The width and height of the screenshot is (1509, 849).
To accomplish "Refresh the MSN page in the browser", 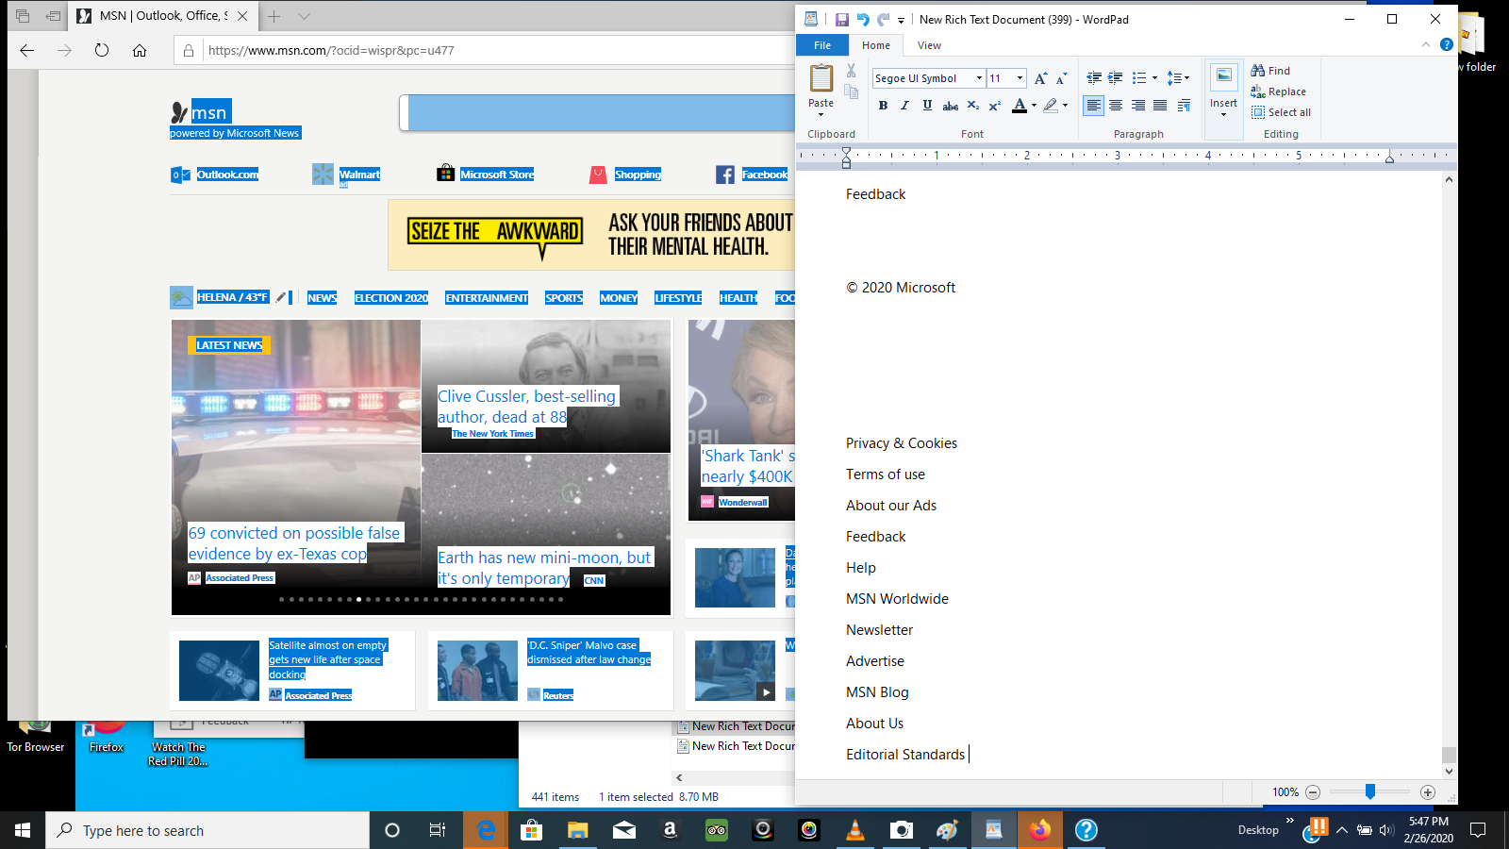I will tap(102, 50).
